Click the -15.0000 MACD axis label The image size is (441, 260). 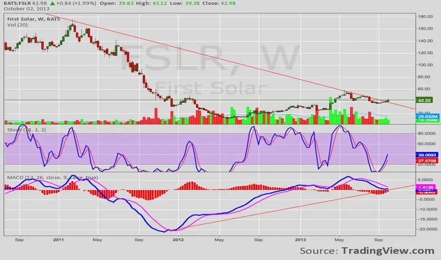pyautogui.click(x=427, y=219)
